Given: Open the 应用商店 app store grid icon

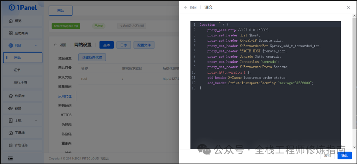Looking at the screenshot, I should click(x=11, y=33).
